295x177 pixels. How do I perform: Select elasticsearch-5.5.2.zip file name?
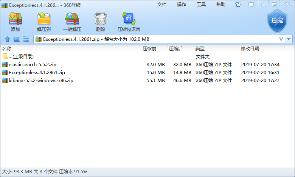33,65
